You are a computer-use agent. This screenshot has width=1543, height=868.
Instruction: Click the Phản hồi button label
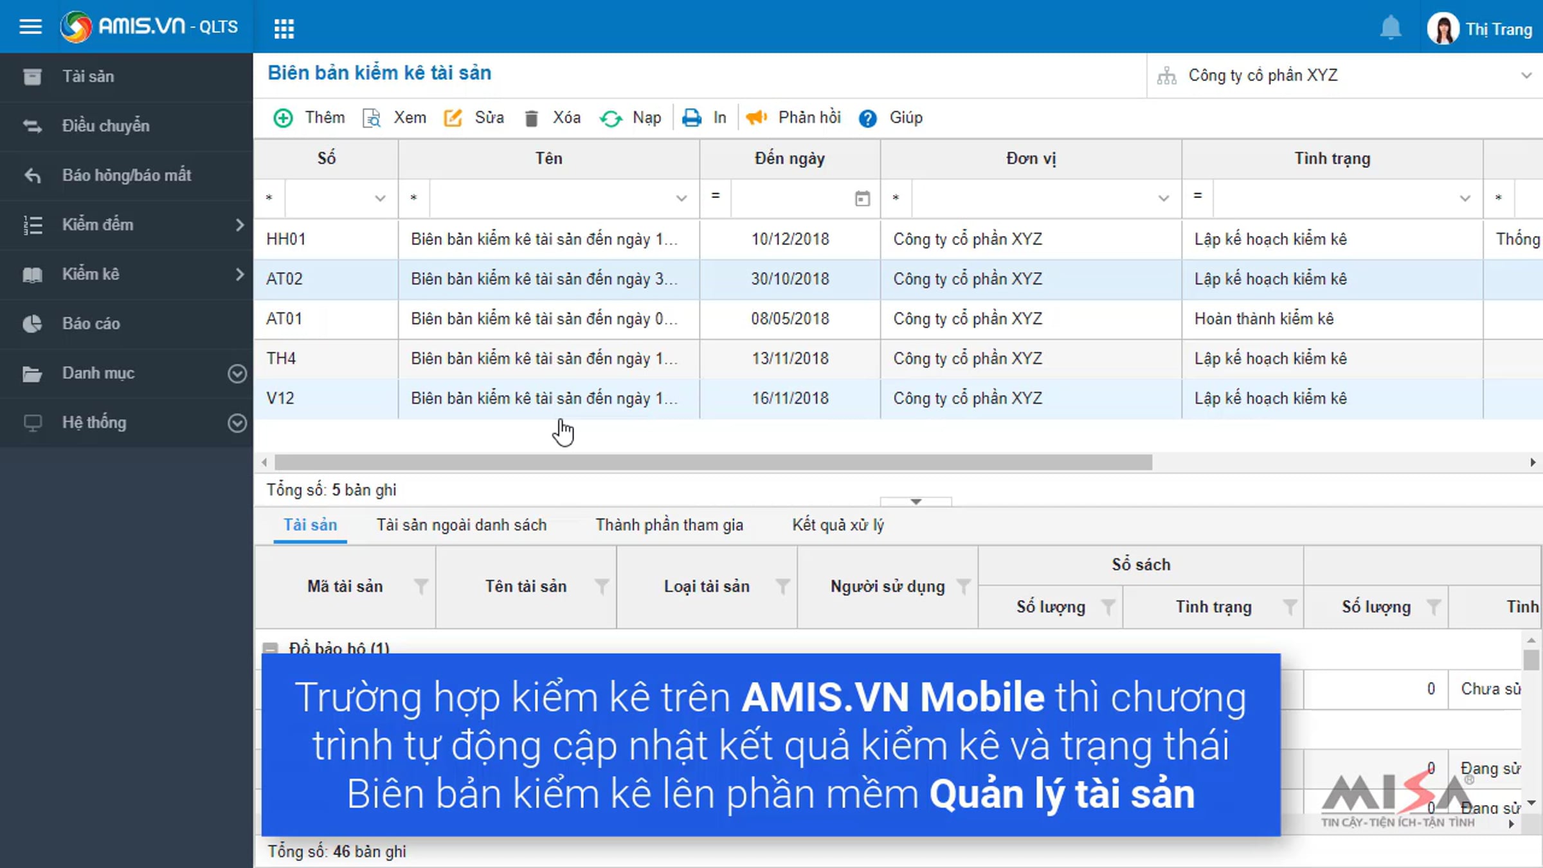(809, 118)
